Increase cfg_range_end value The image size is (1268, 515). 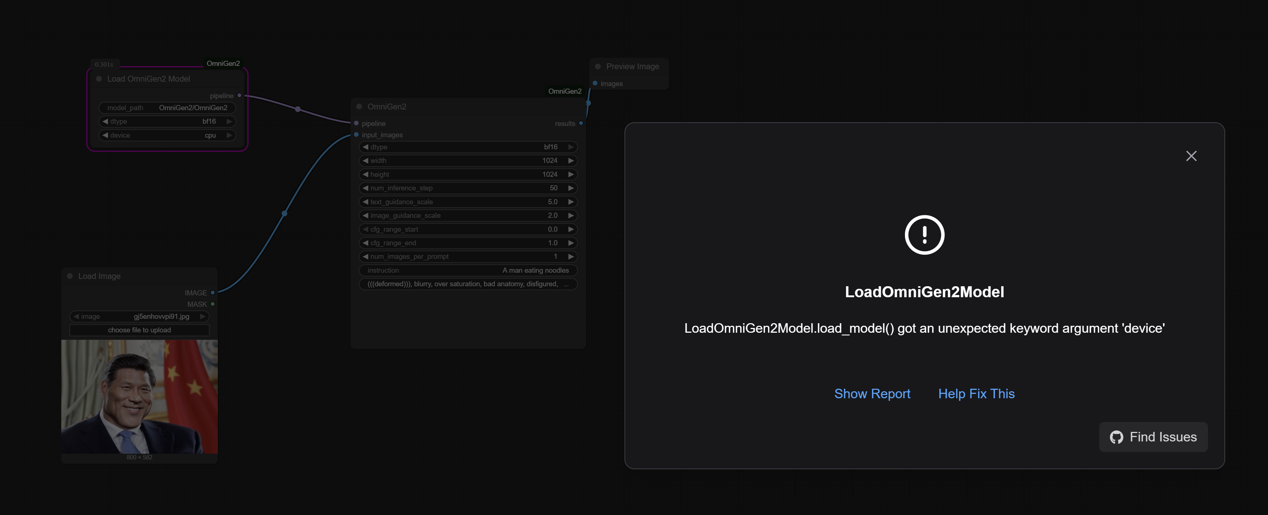tap(571, 243)
